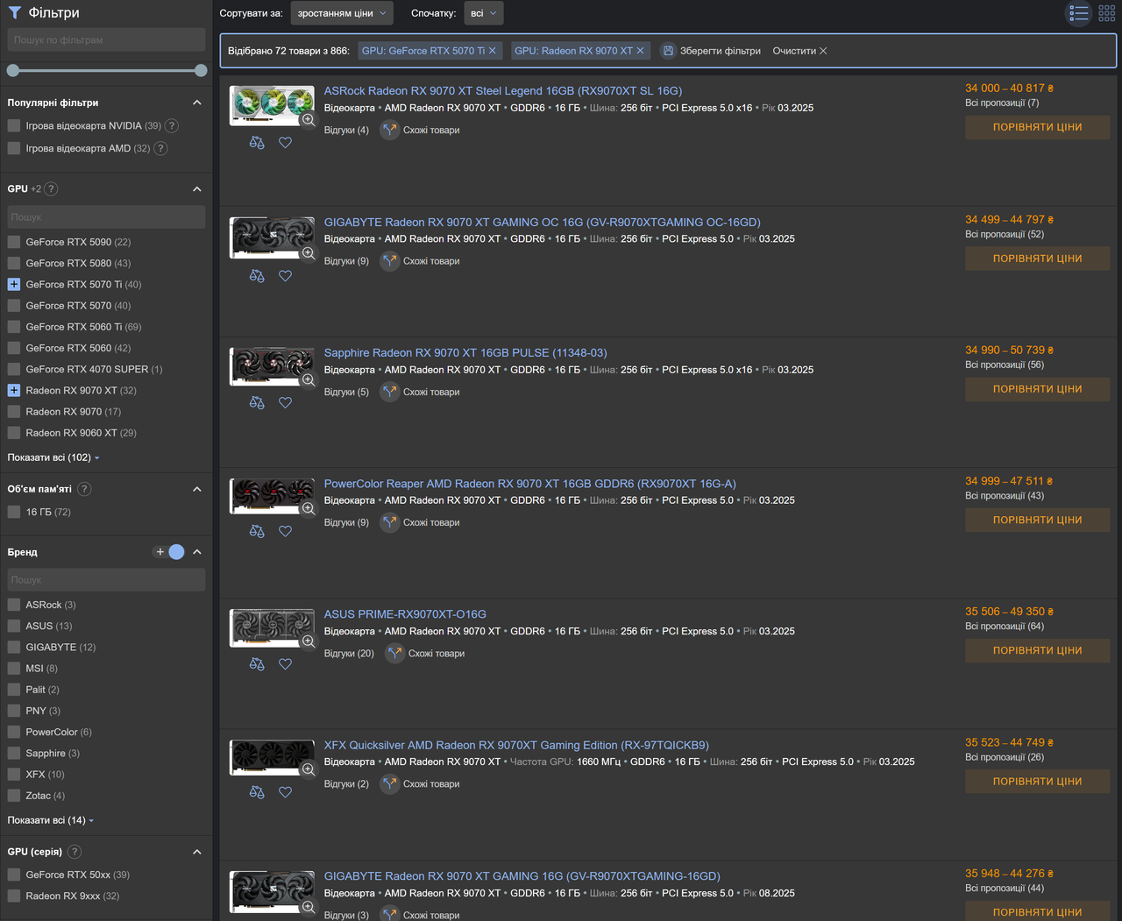This screenshot has width=1122, height=921.
Task: Focus Бренд section Пошук field
Action: [106, 579]
